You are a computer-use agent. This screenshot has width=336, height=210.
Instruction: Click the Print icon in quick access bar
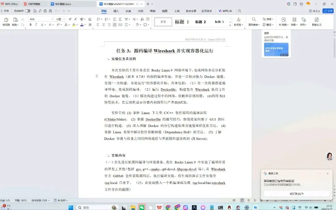click(45, 11)
